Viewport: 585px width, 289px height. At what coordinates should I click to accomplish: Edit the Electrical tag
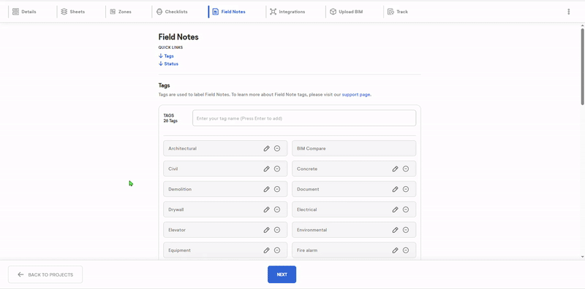pos(395,209)
